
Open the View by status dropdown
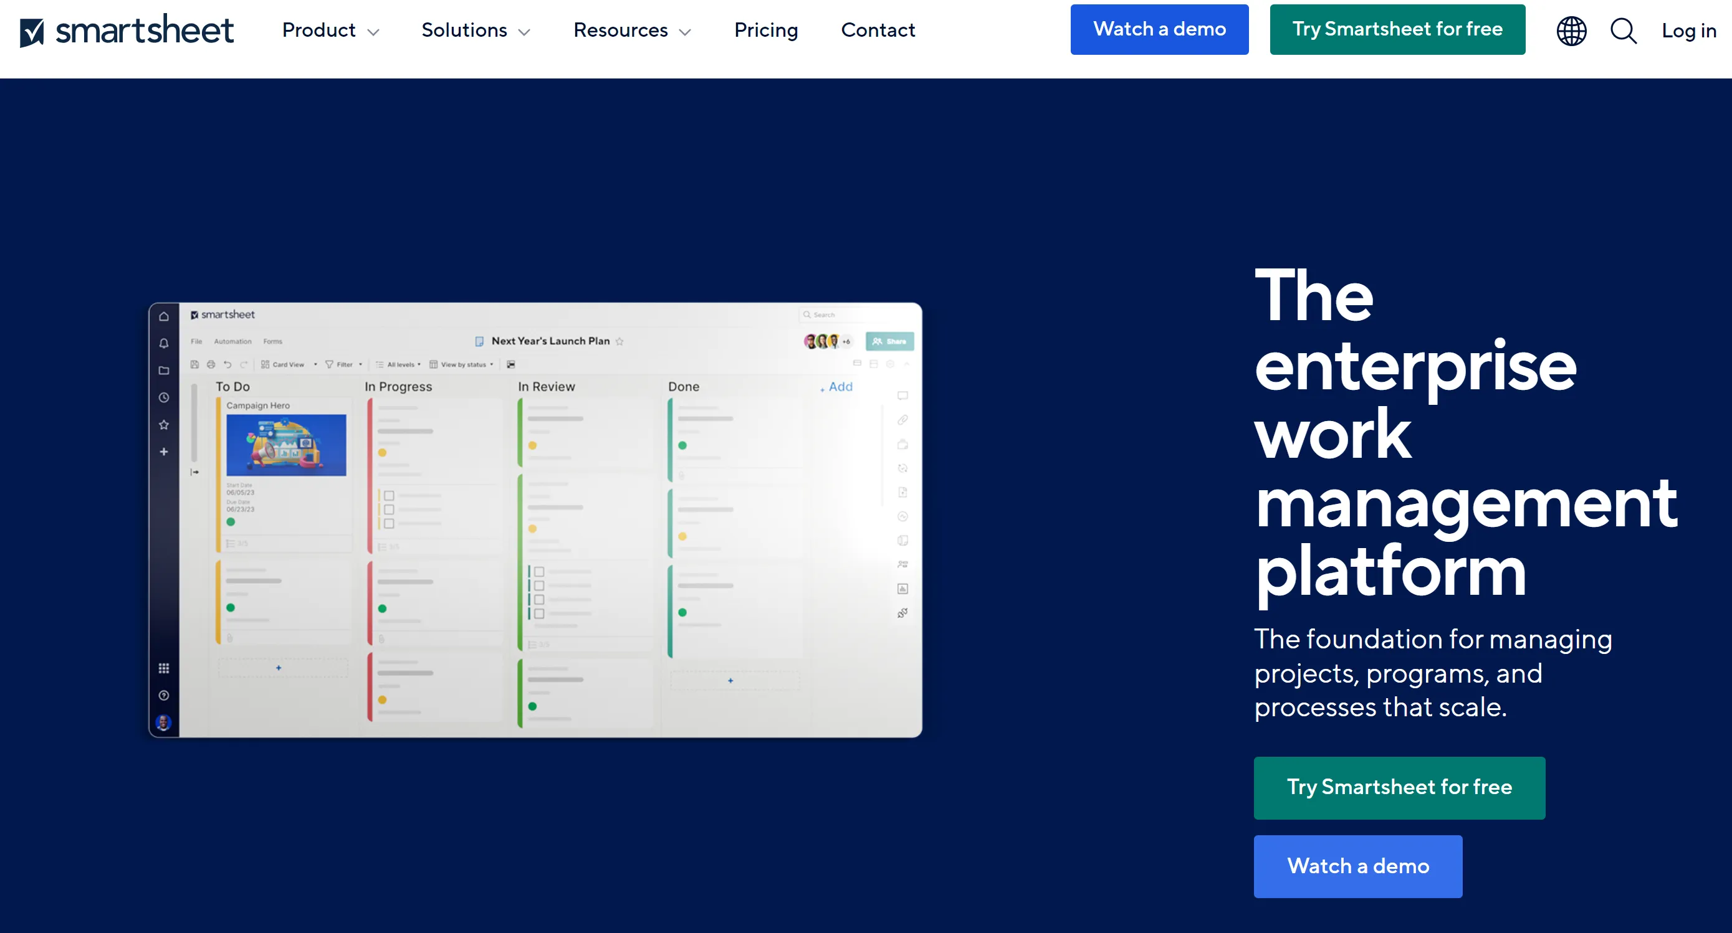pos(461,364)
